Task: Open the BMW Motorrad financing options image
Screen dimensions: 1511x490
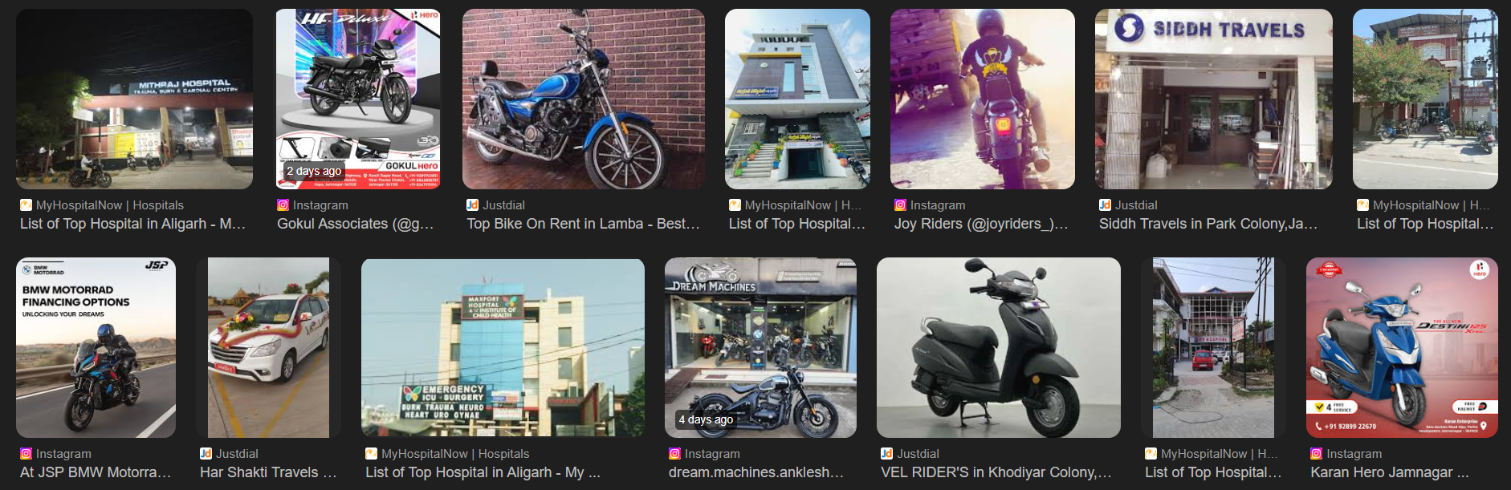Action: [96, 347]
